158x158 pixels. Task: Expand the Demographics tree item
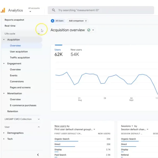pos(4,133)
